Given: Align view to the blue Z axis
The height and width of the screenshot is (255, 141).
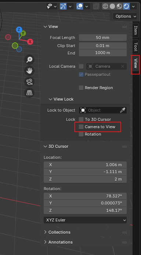Looking at the screenshot, I should click(x=19, y=30).
